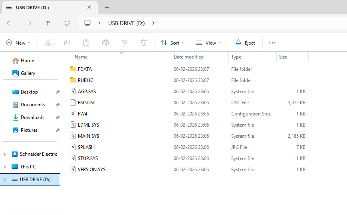This screenshot has height=215, width=347.
Task: Click USB DRIVE (D:) breadcrumb in address bar
Action: pos(126,23)
